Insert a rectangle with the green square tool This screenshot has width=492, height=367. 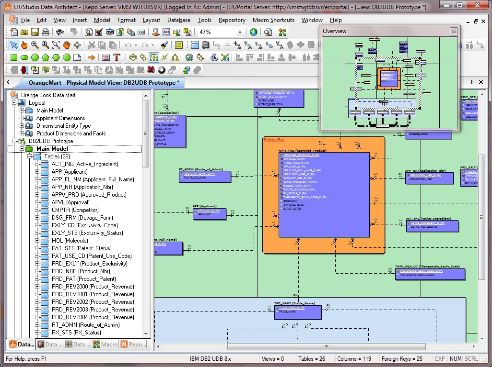coord(14,57)
